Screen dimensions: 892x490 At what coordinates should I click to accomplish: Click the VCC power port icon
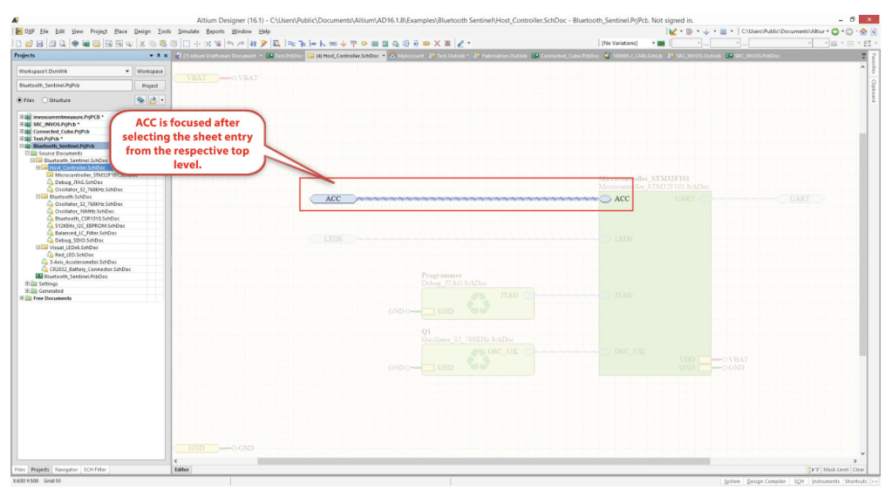tap(353, 44)
